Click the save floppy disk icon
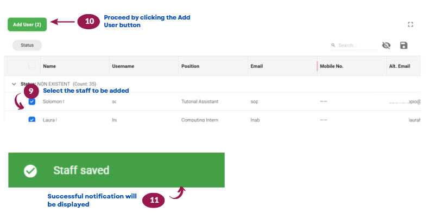Viewport: 436px width, 219px height. pos(404,45)
